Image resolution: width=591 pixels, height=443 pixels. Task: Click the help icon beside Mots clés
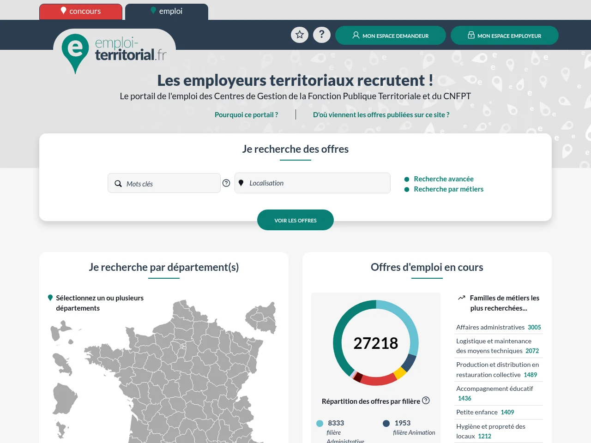(226, 183)
